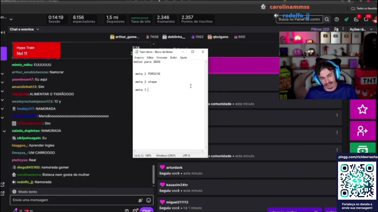
Task: Click the red Hype Train Nvl 11 banner
Action: click(x=37, y=50)
